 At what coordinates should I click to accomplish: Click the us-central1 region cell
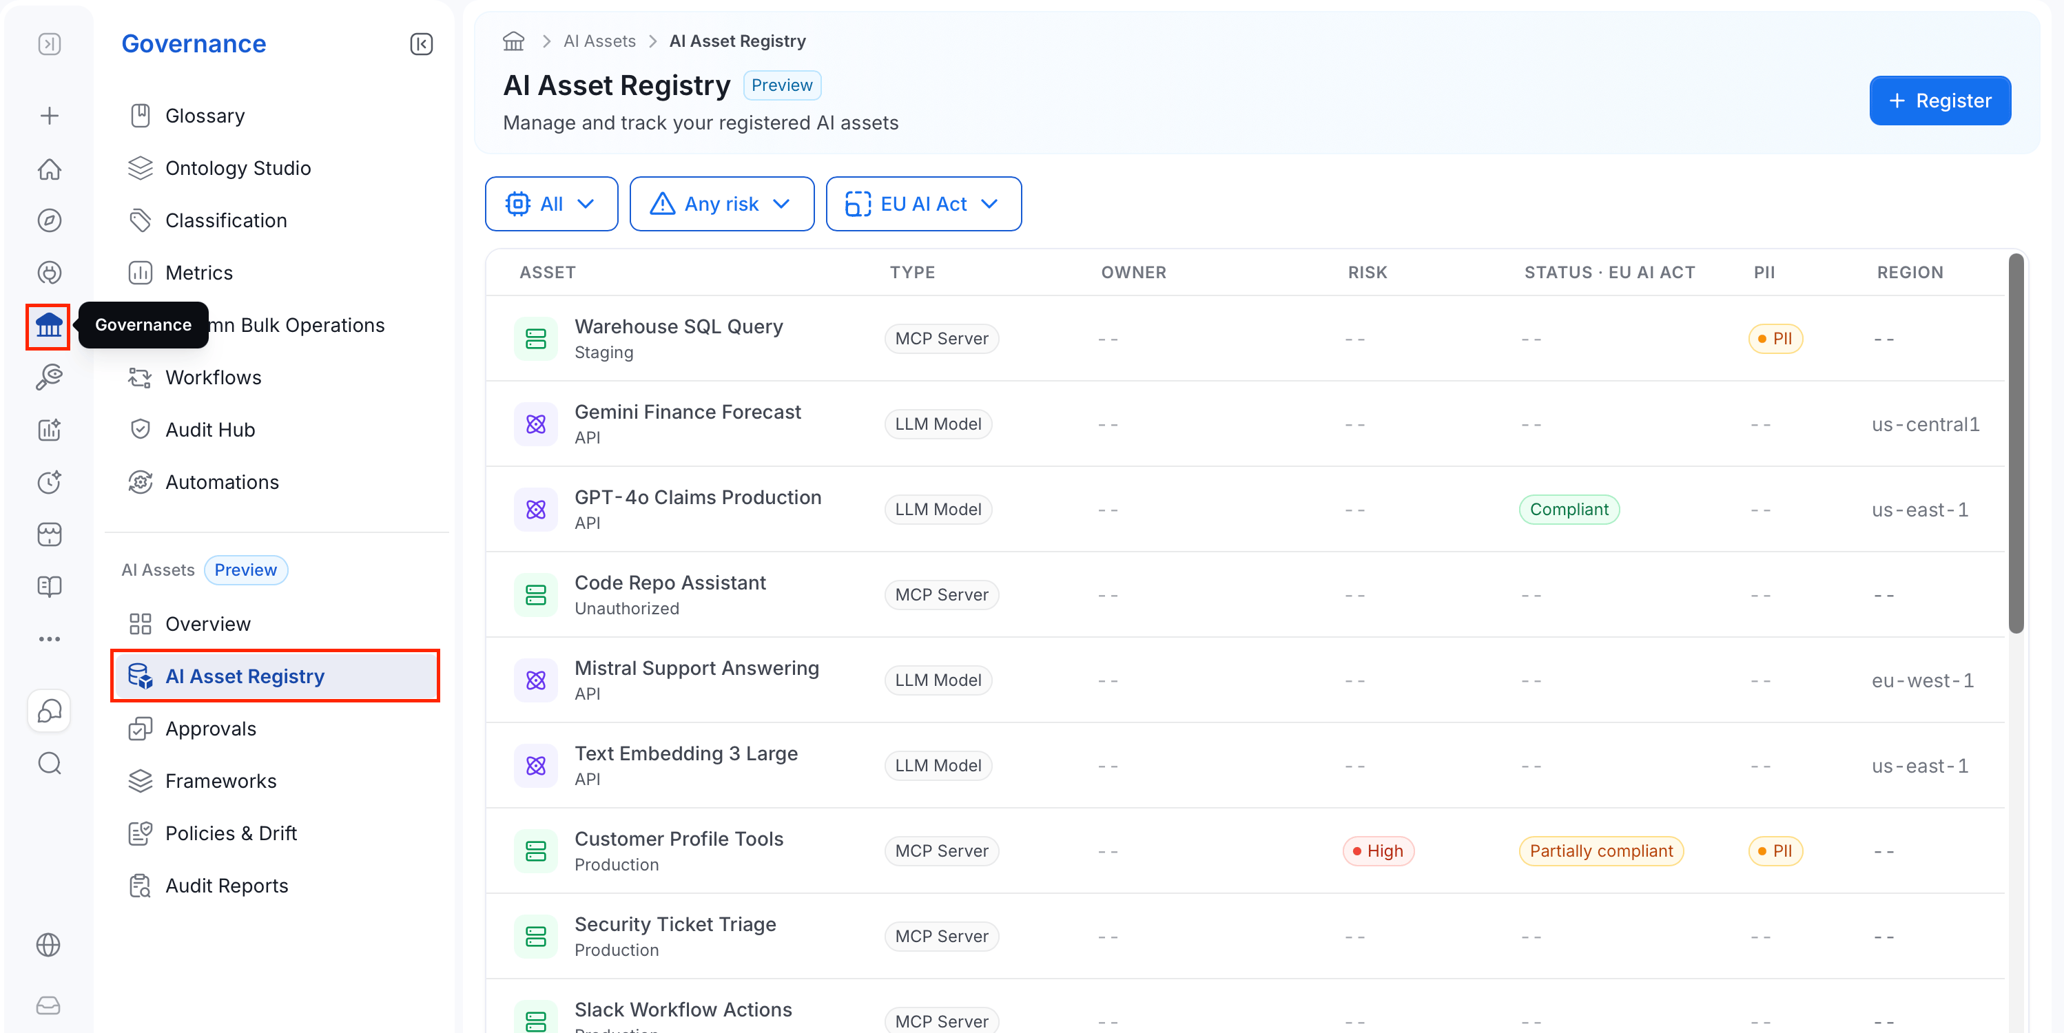pos(1926,424)
